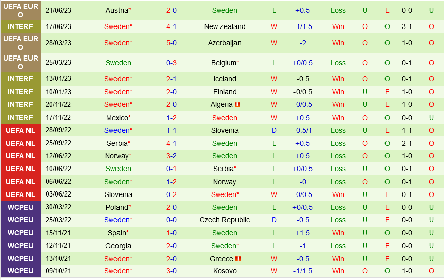Click the 3-0 score against Kosovo
This screenshot has width=444, height=280.
171,271
